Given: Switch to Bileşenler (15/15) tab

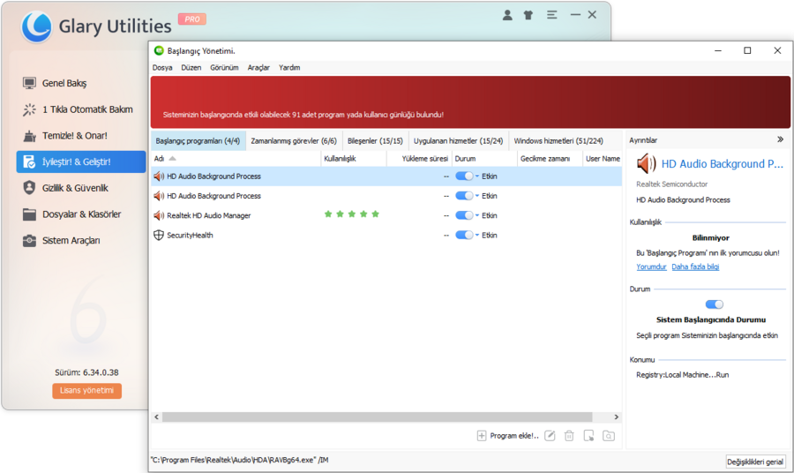Looking at the screenshot, I should coord(375,141).
